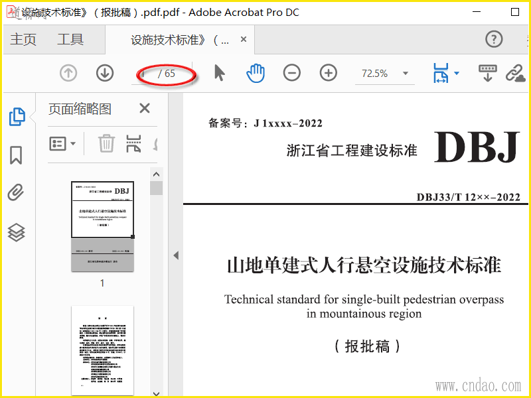Open the layers sidebar icon

click(16, 233)
